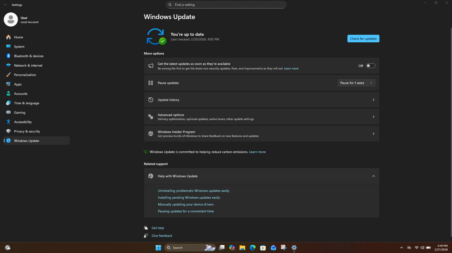Screen dimensions: 452x253
Task: Open Microsoft 365 Copilot taskbar icon
Action: coord(232,248)
